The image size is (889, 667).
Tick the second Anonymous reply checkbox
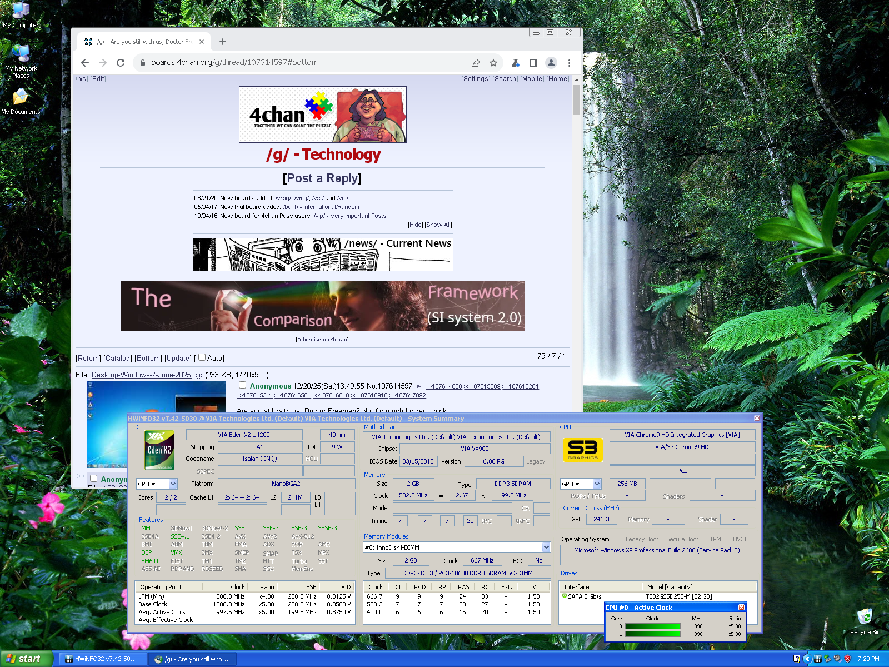pyautogui.click(x=94, y=479)
